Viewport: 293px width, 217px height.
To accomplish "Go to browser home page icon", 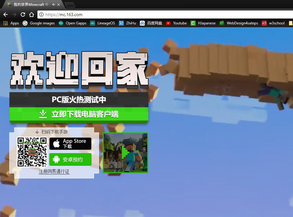I will point(31,15).
